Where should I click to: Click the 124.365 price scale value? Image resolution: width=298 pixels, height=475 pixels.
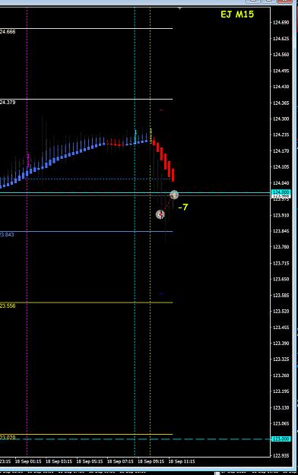point(281,103)
